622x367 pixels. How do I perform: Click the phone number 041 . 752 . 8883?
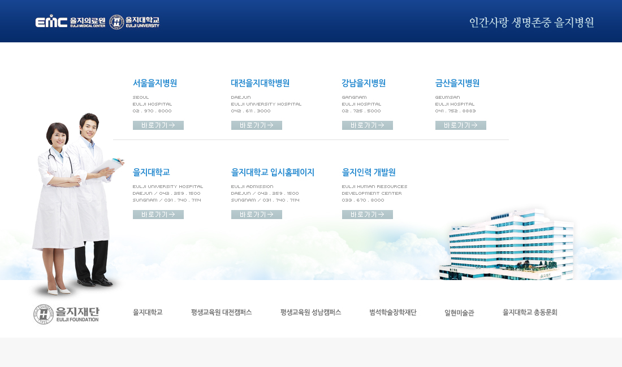point(455,111)
